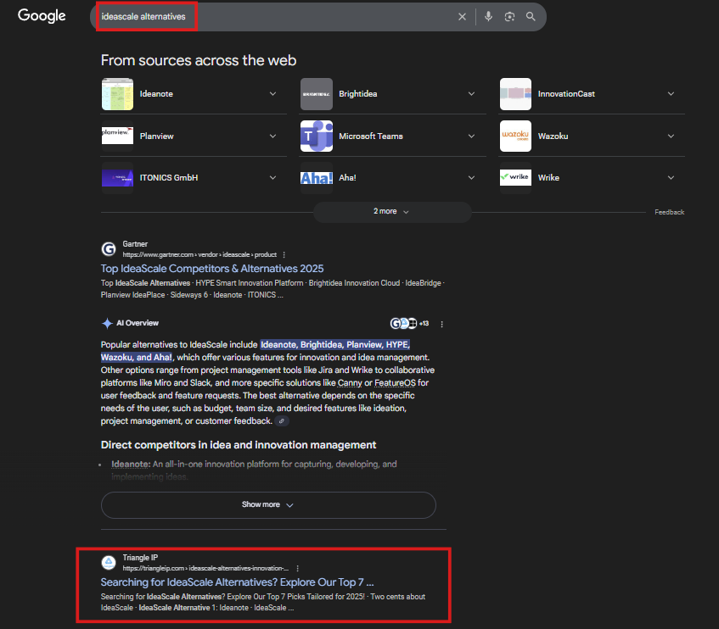Click the Google logo to return home
This screenshot has width=719, height=629.
pyautogui.click(x=41, y=15)
